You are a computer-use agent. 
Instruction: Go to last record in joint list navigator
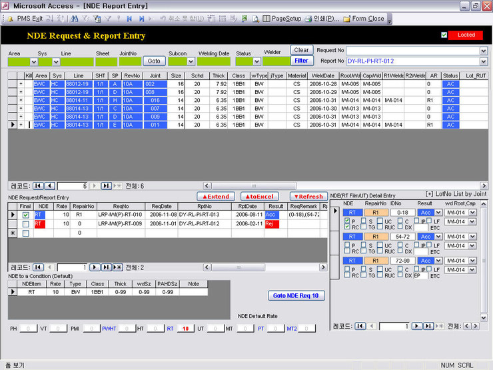coord(107,185)
